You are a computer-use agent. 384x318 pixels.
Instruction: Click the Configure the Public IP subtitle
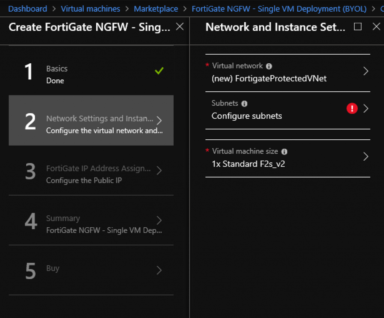pyautogui.click(x=84, y=181)
